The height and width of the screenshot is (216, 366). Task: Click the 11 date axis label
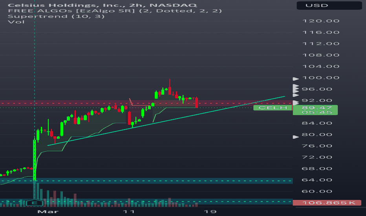(x=129, y=212)
